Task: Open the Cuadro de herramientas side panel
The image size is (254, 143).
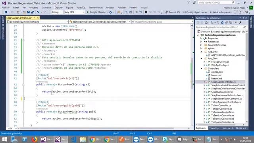Action: [x=3, y=27]
